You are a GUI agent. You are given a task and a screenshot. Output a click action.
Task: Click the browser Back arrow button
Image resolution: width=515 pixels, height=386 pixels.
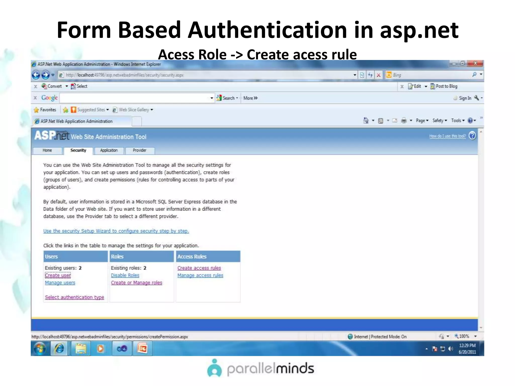tap(36, 75)
